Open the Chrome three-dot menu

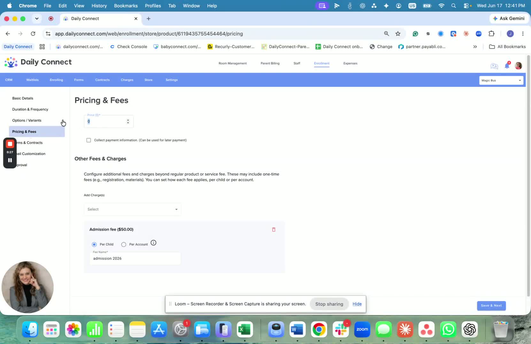tap(523, 34)
